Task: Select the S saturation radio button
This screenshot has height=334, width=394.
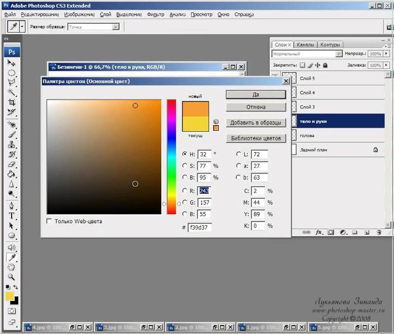Action: point(185,166)
